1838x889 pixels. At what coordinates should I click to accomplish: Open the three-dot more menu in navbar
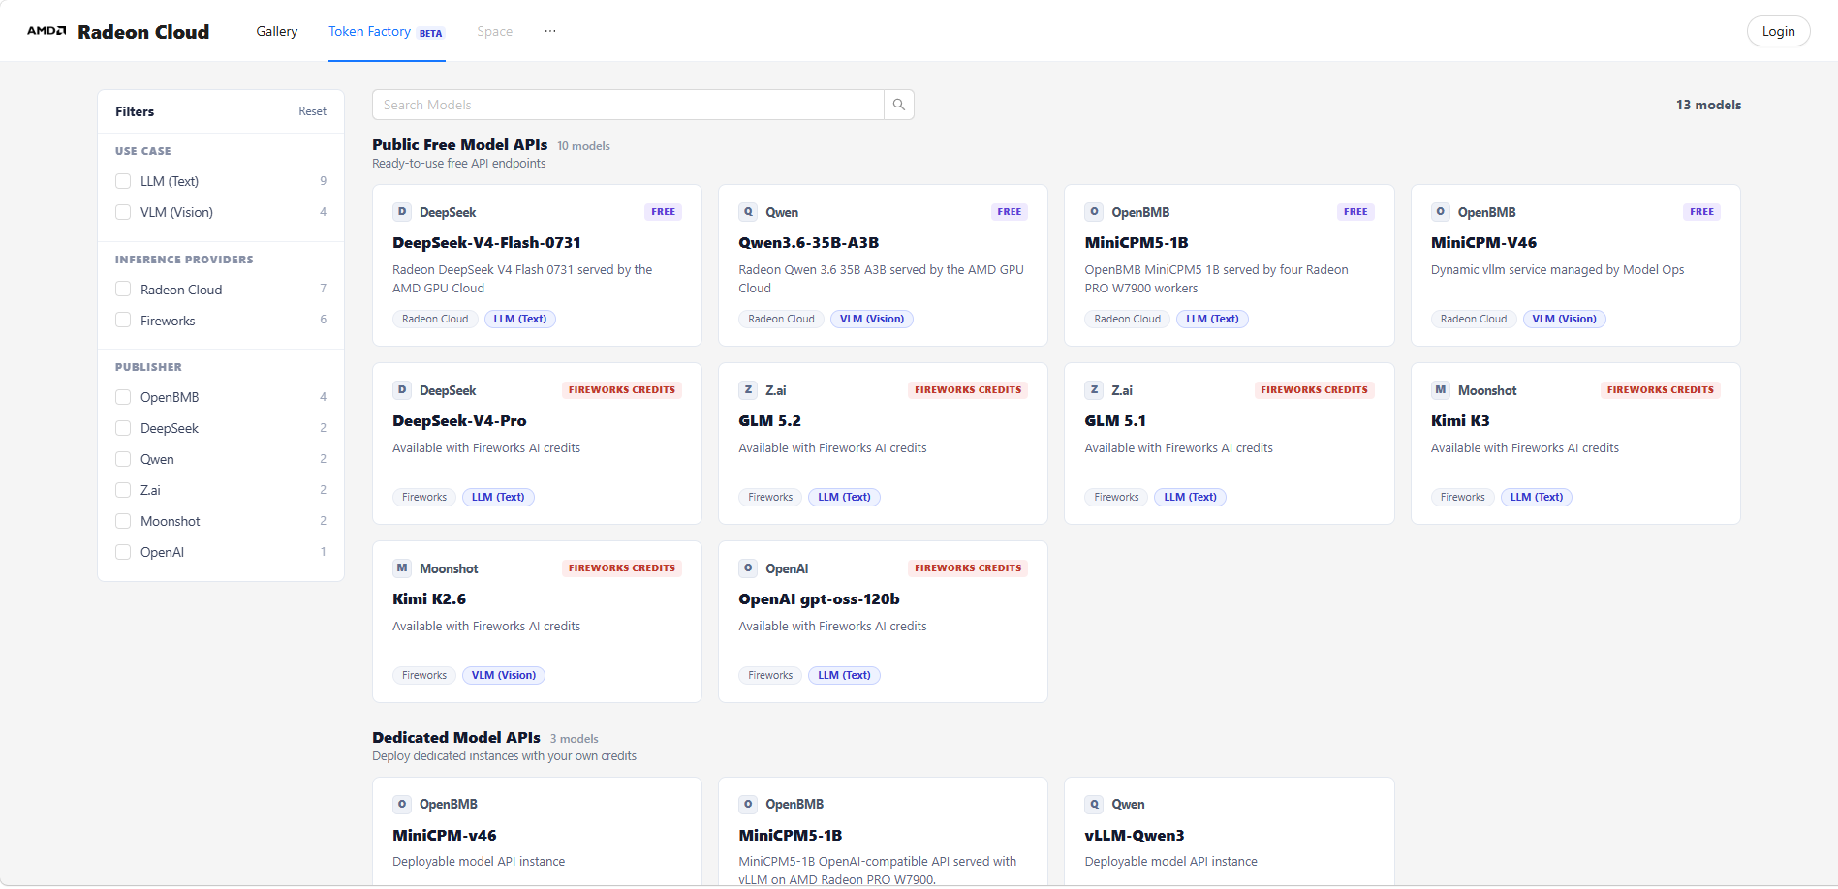550,31
